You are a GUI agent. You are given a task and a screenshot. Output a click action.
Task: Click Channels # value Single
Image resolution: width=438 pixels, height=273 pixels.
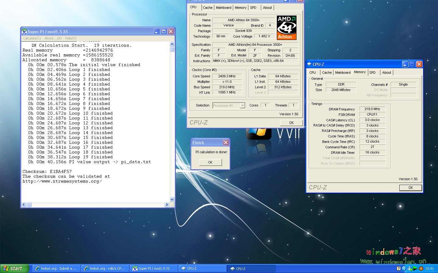(x=403, y=84)
